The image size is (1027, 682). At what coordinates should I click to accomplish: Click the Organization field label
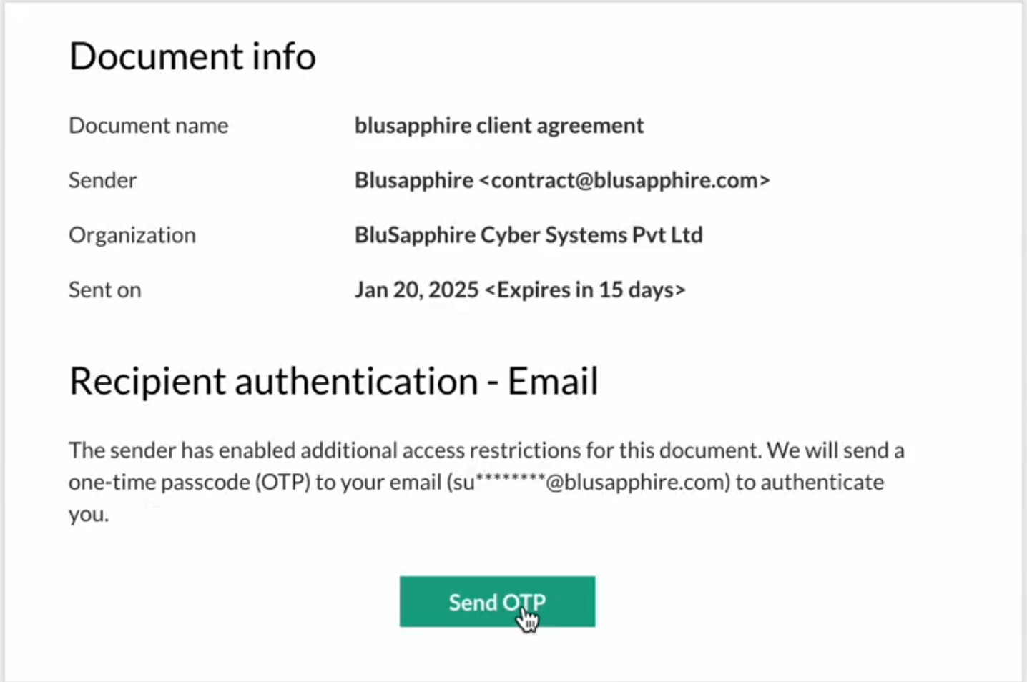pos(132,235)
